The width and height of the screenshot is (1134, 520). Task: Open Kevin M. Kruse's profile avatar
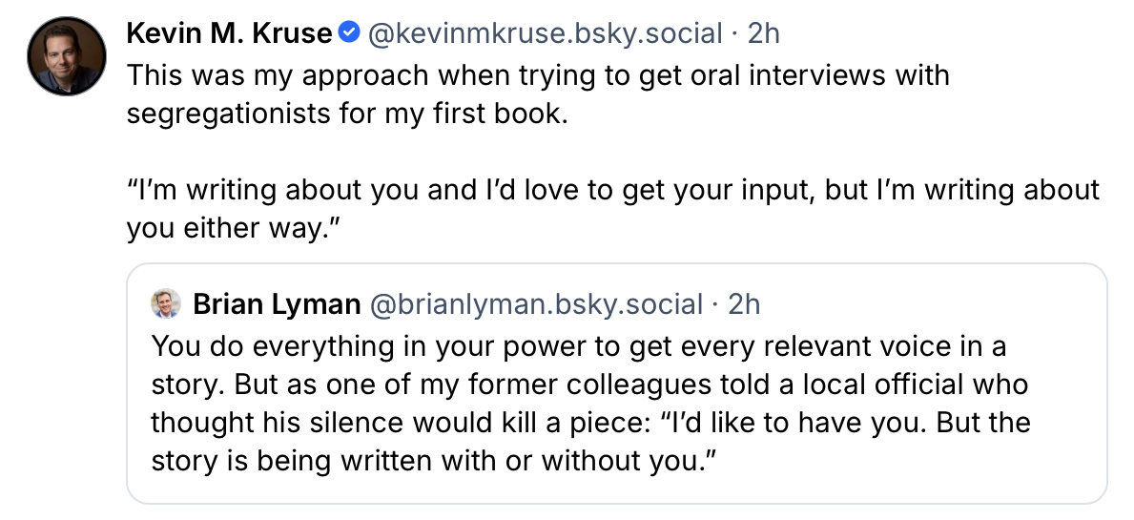tap(65, 56)
